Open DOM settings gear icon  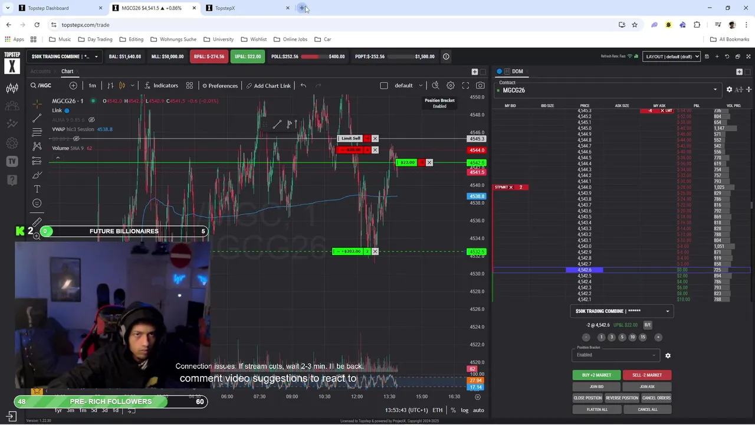pyautogui.click(x=729, y=90)
